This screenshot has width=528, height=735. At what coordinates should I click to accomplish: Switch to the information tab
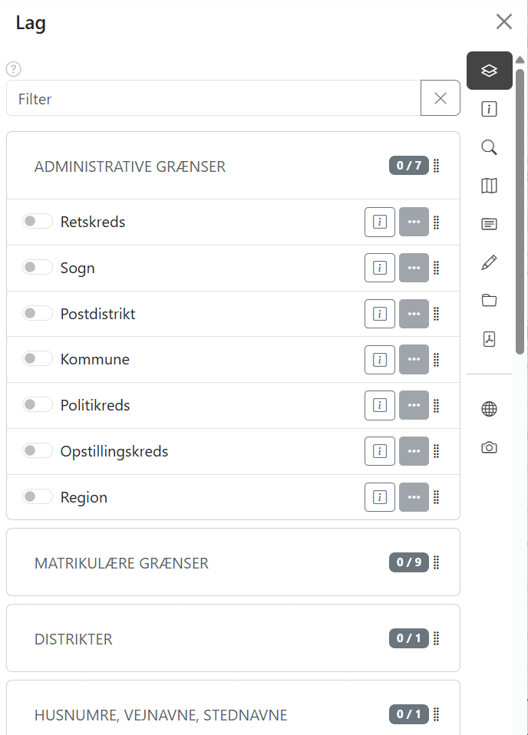coord(489,109)
